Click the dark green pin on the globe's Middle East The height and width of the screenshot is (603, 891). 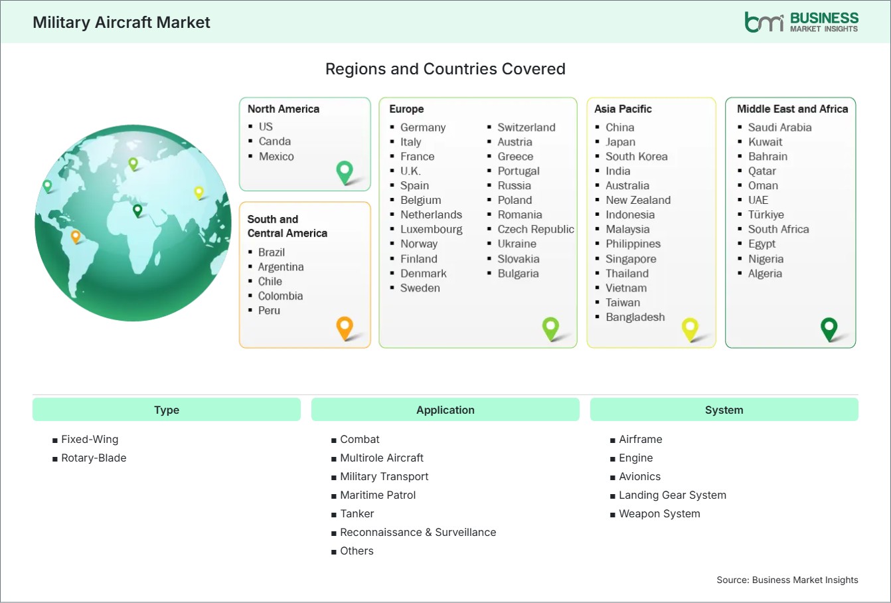pyautogui.click(x=137, y=211)
